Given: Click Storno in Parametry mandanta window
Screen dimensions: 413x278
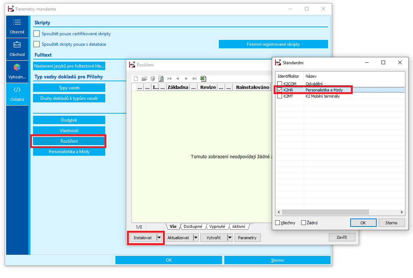Looking at the screenshot, I should tap(277, 260).
